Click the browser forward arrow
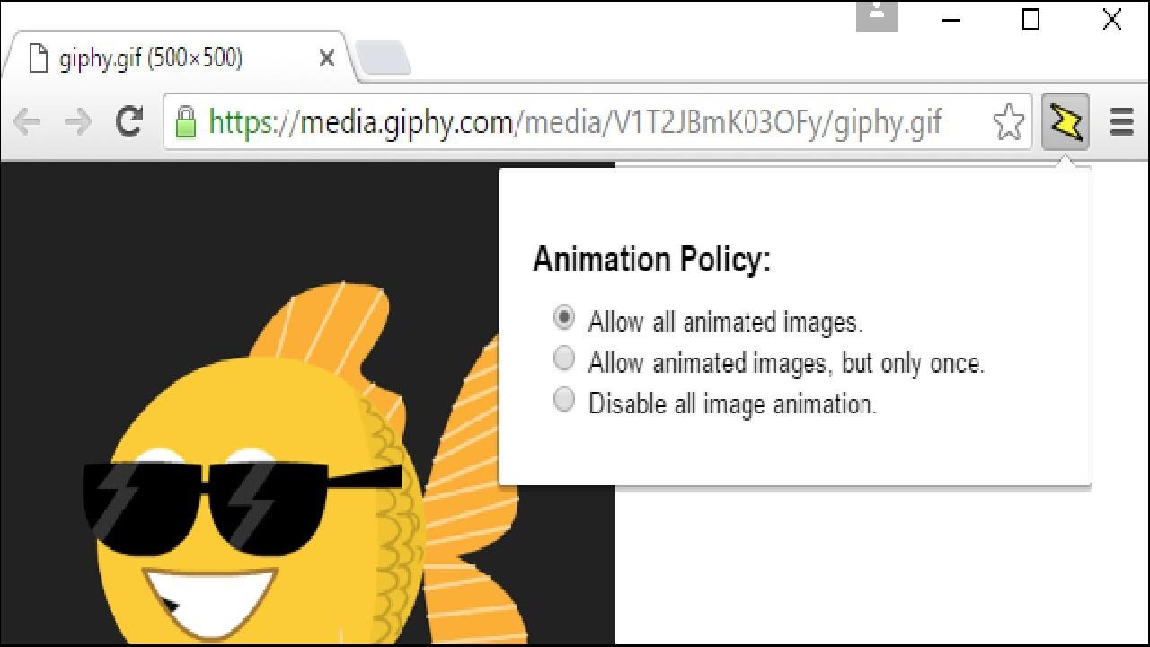Viewport: 1150px width, 647px height. point(78,121)
